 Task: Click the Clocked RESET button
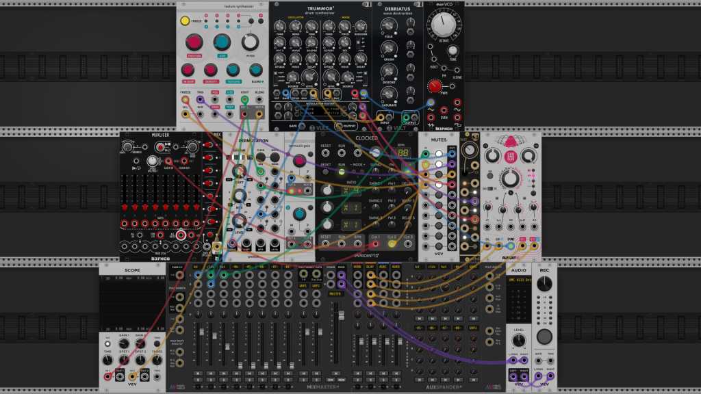click(325, 172)
